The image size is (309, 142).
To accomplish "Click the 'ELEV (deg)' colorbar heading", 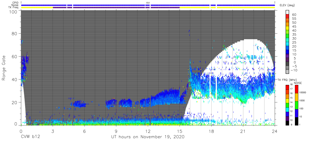I will 287,5.
